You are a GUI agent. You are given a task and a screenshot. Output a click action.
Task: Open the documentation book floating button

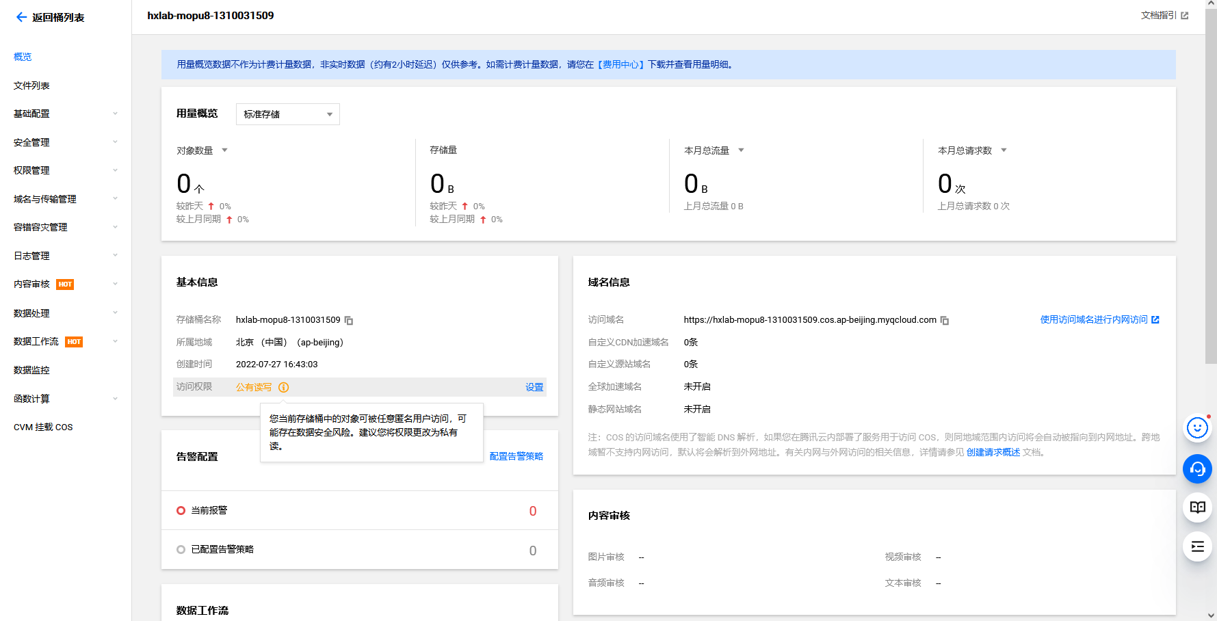[1197, 507]
